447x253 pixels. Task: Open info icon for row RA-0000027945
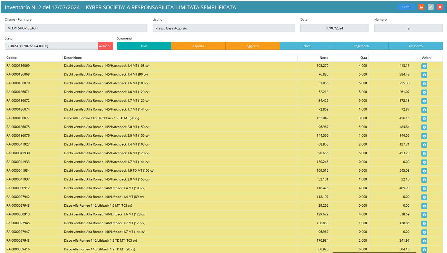point(424,223)
